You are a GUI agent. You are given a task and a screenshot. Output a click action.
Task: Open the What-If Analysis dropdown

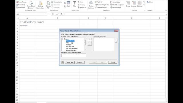(117, 5)
